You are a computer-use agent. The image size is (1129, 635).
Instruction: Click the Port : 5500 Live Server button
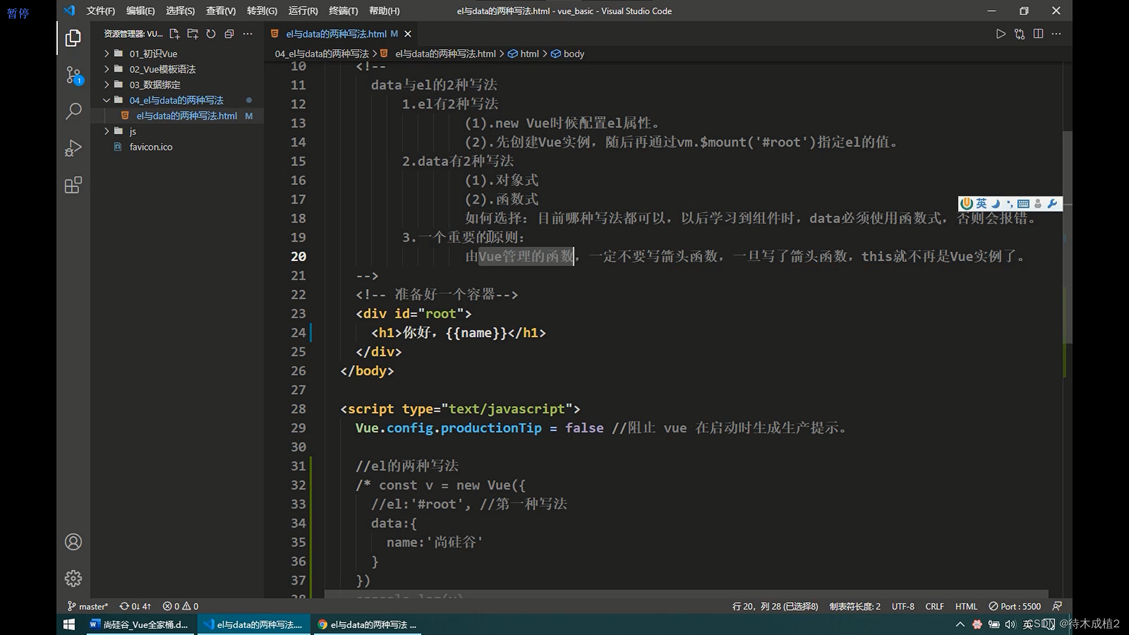point(1015,606)
